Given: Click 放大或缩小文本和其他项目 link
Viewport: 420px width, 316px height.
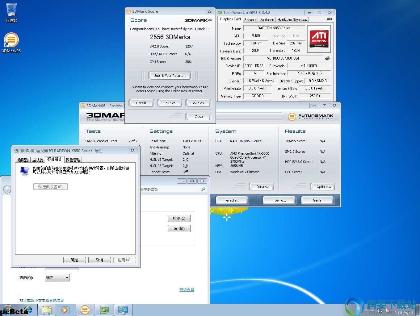Looking at the screenshot, I should pyautogui.click(x=42, y=300).
